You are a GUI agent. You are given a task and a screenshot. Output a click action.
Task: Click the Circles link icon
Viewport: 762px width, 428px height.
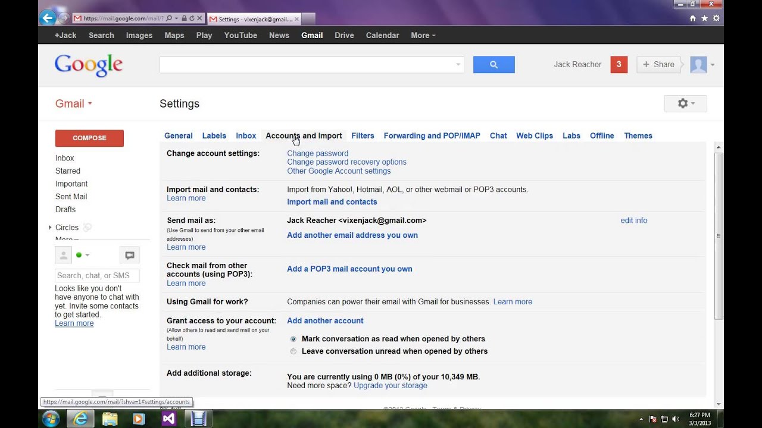click(88, 227)
